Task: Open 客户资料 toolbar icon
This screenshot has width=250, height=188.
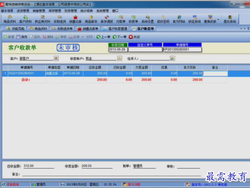Action: (25, 19)
